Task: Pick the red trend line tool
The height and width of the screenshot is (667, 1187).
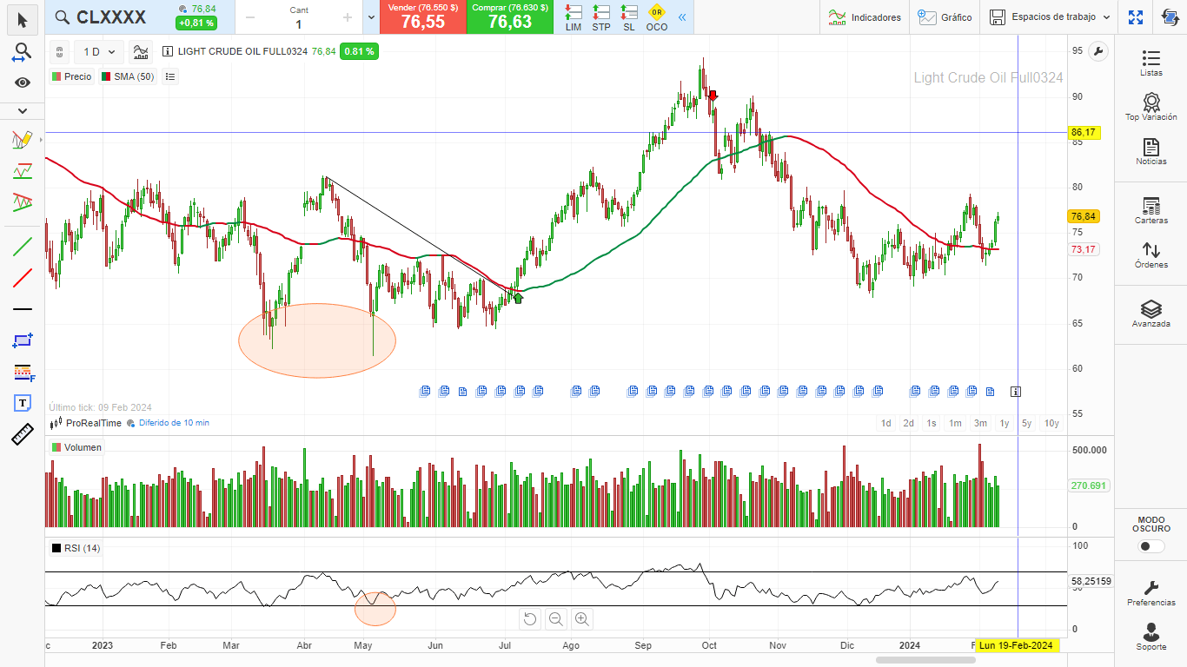Action: point(23,278)
